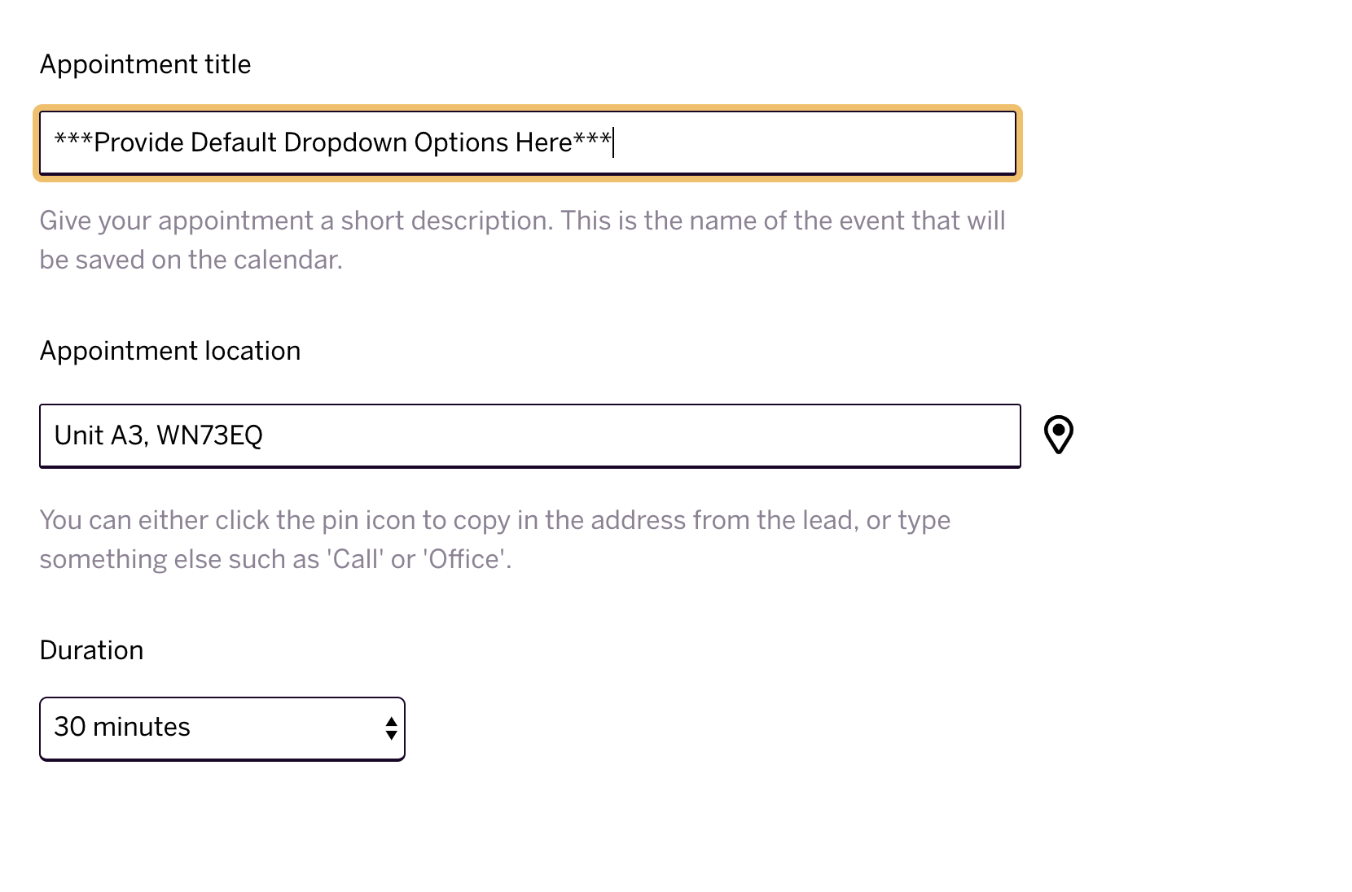Image resolution: width=1352 pixels, height=892 pixels.
Task: Click the "Appointment location" label
Action: [169, 351]
